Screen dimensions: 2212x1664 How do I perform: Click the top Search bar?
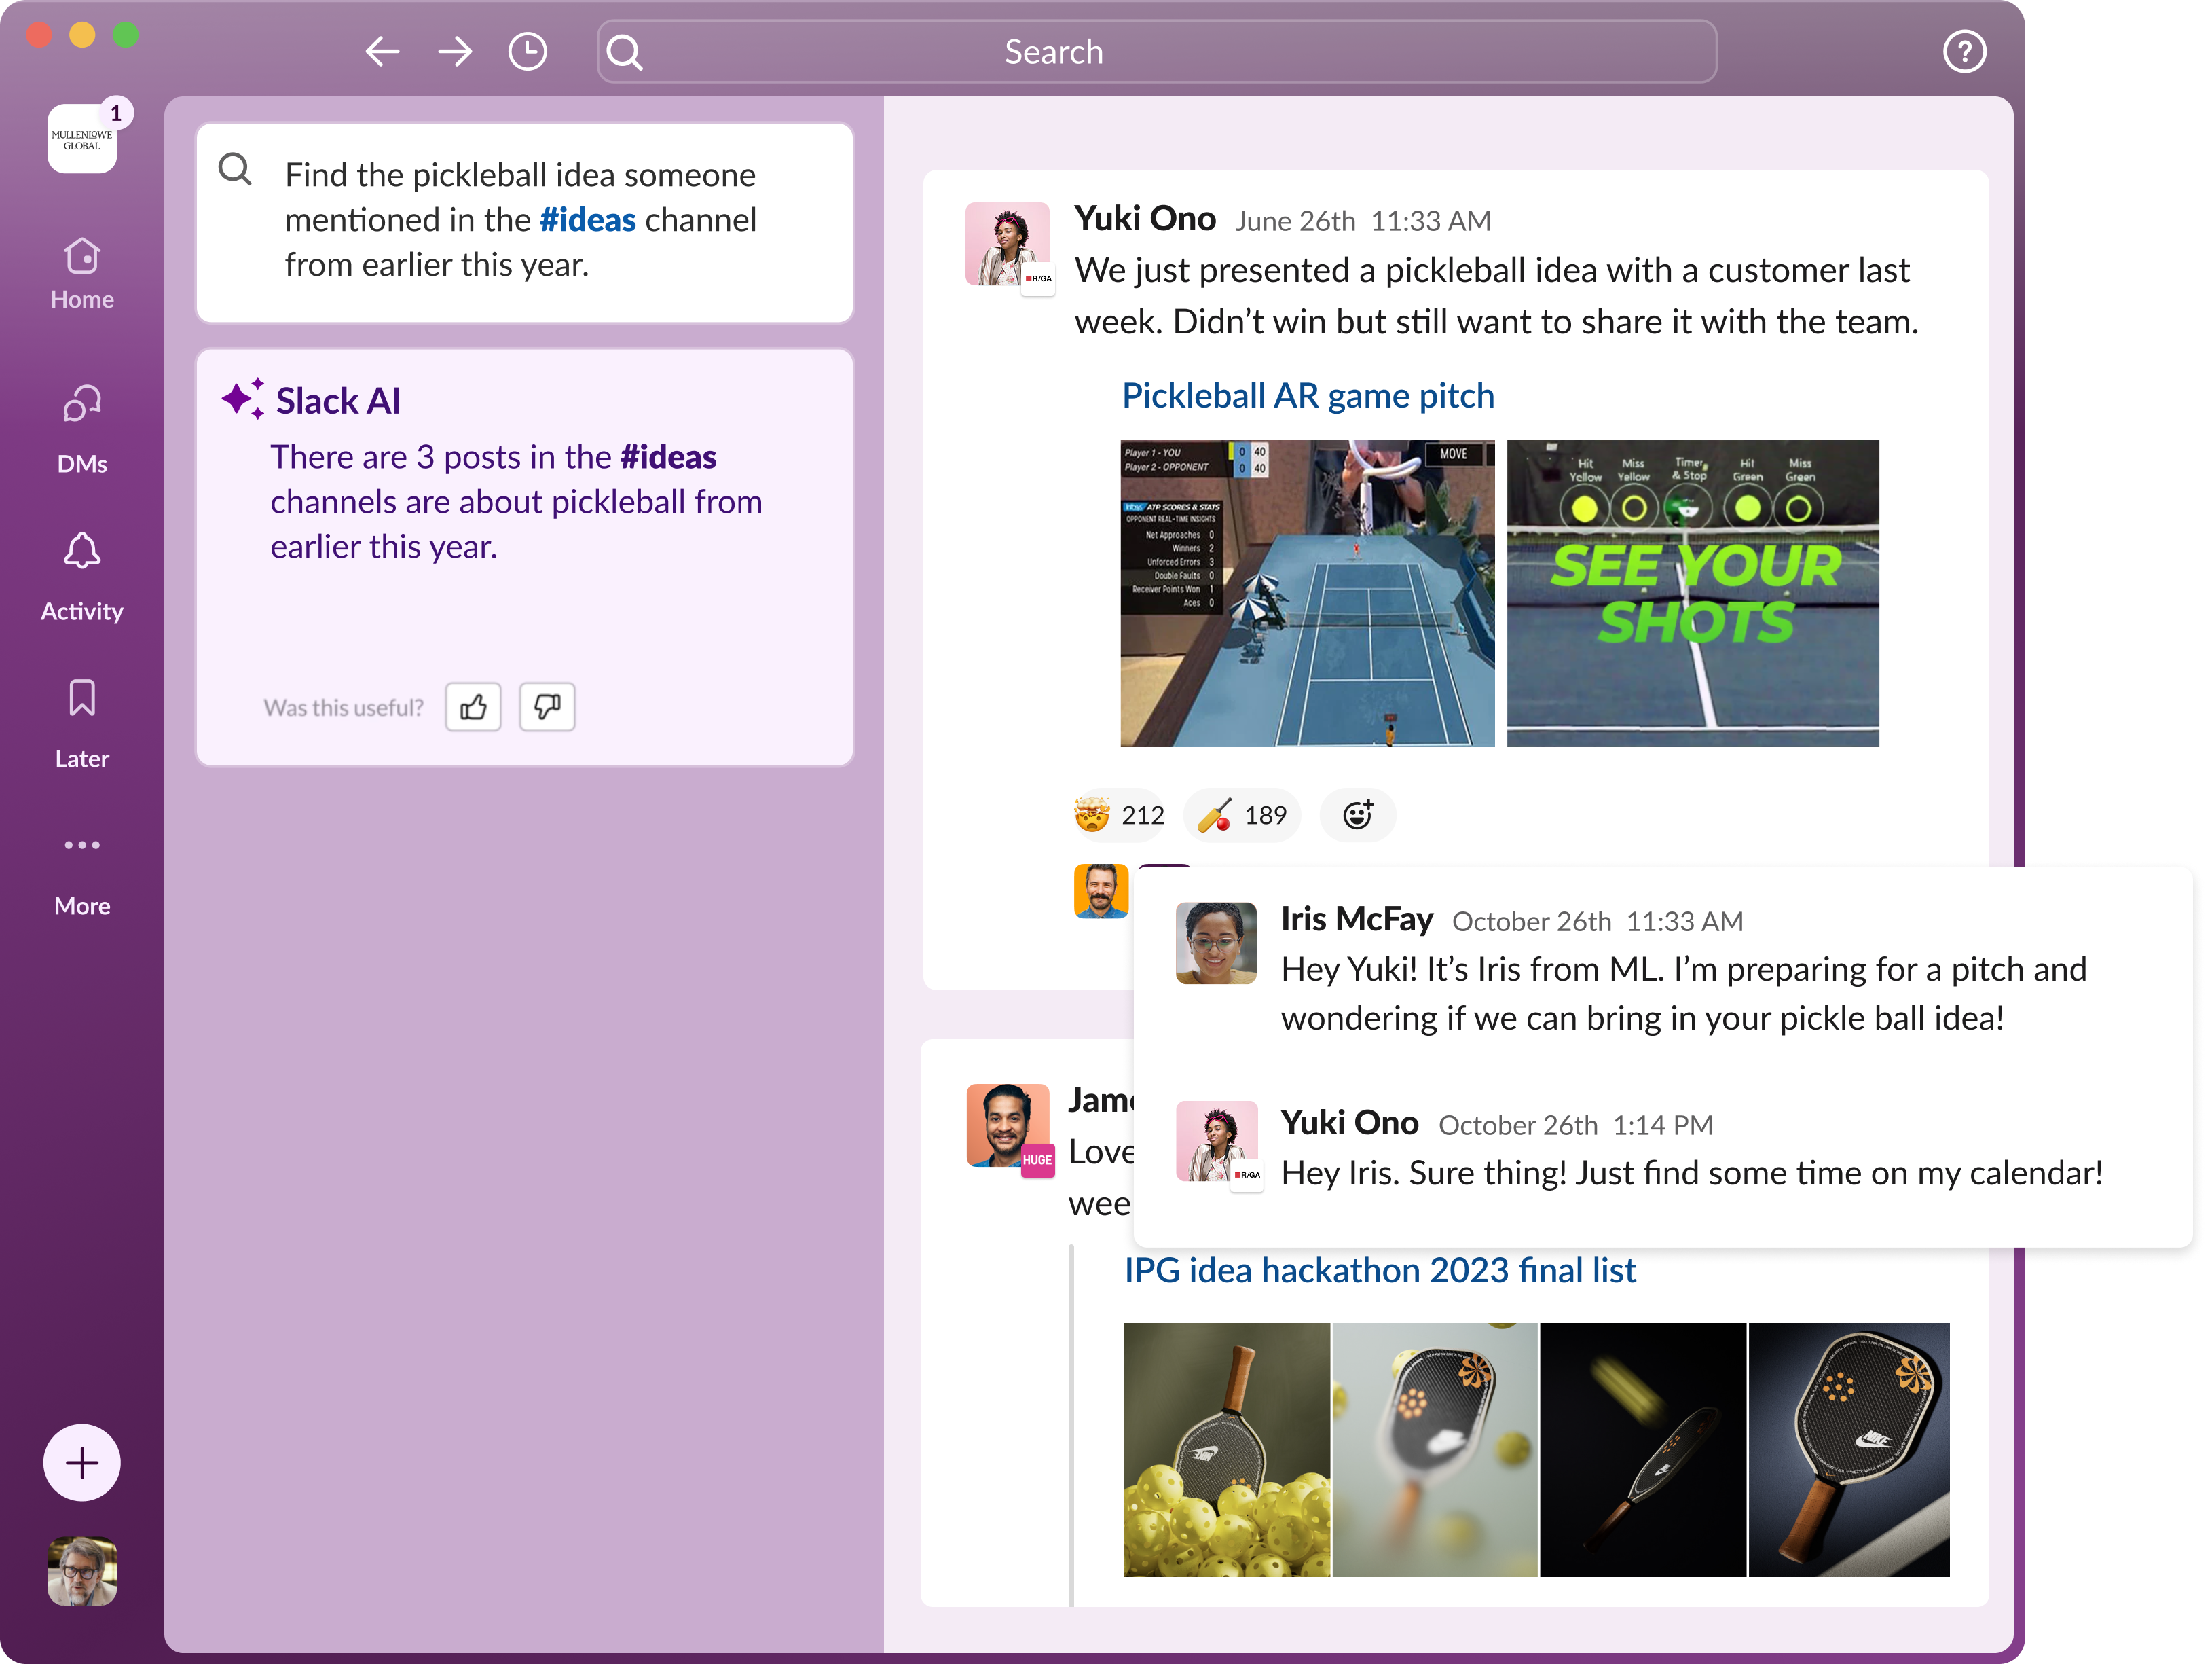[1155, 51]
